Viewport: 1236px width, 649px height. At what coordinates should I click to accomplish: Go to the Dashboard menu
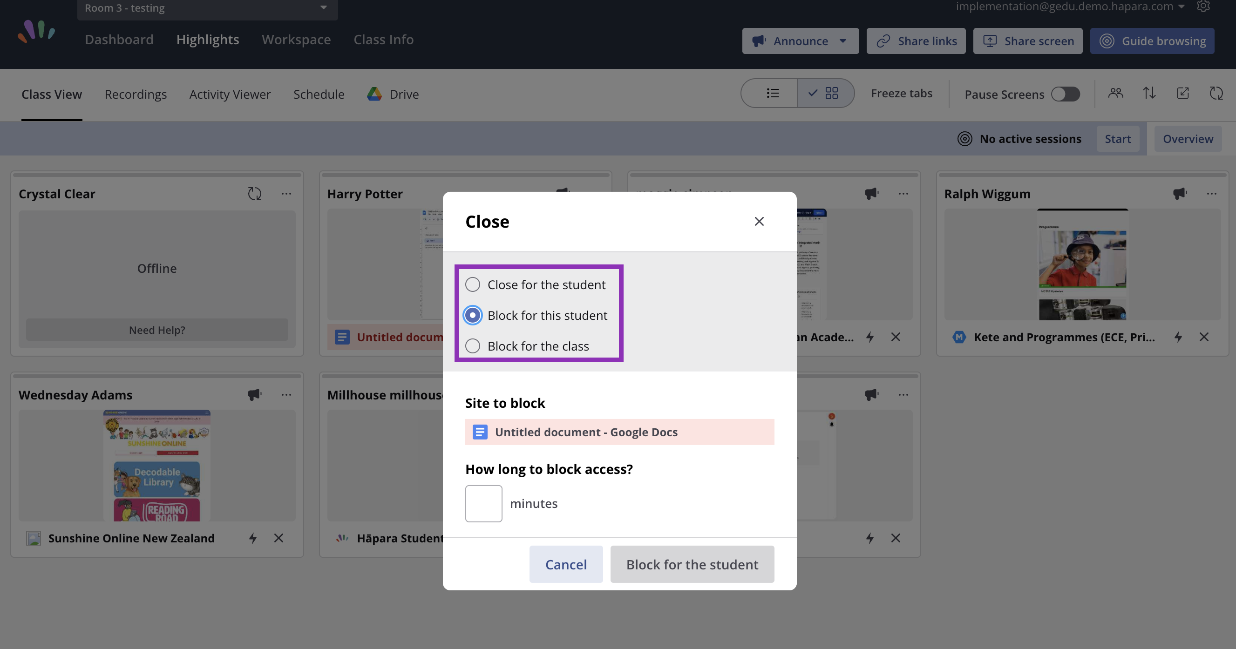pyautogui.click(x=119, y=39)
